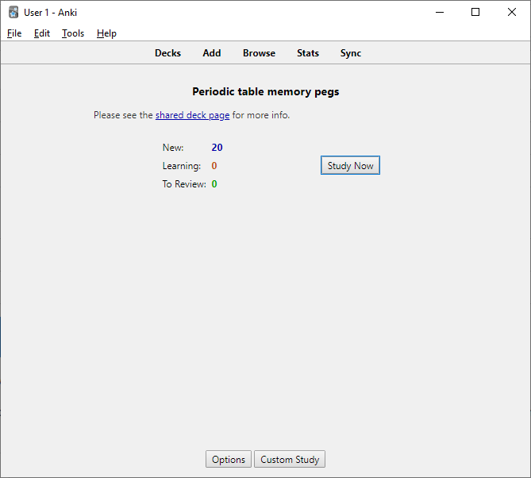Open deck Options
This screenshot has width=531, height=478.
(229, 459)
